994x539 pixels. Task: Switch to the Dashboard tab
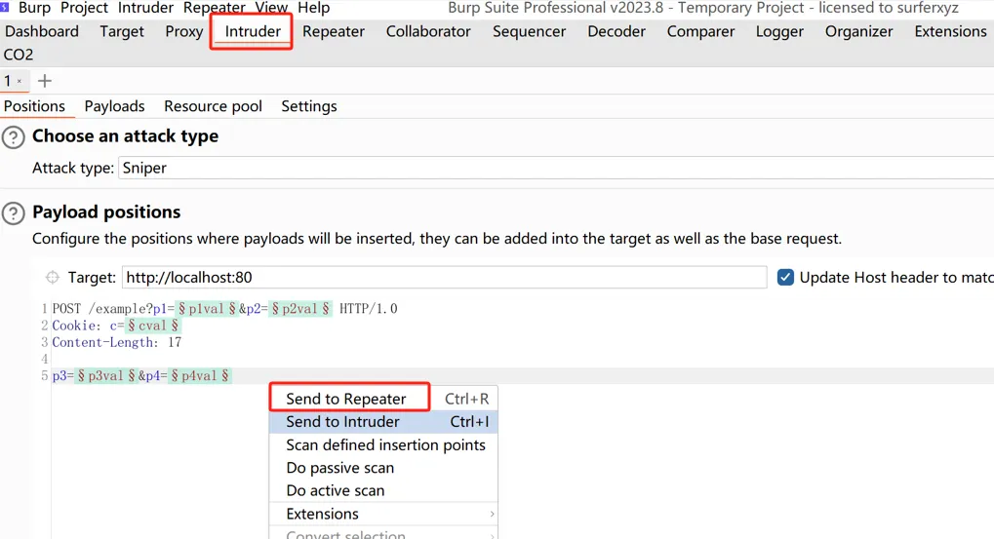point(42,31)
